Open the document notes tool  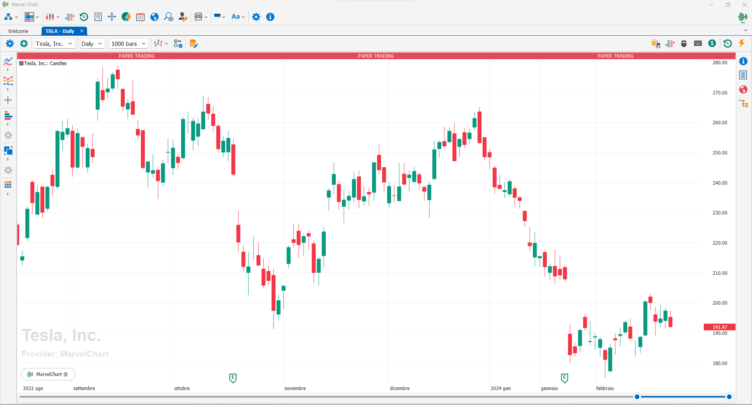(98, 17)
